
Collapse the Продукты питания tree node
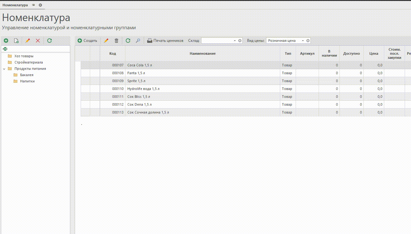pyautogui.click(x=4, y=69)
